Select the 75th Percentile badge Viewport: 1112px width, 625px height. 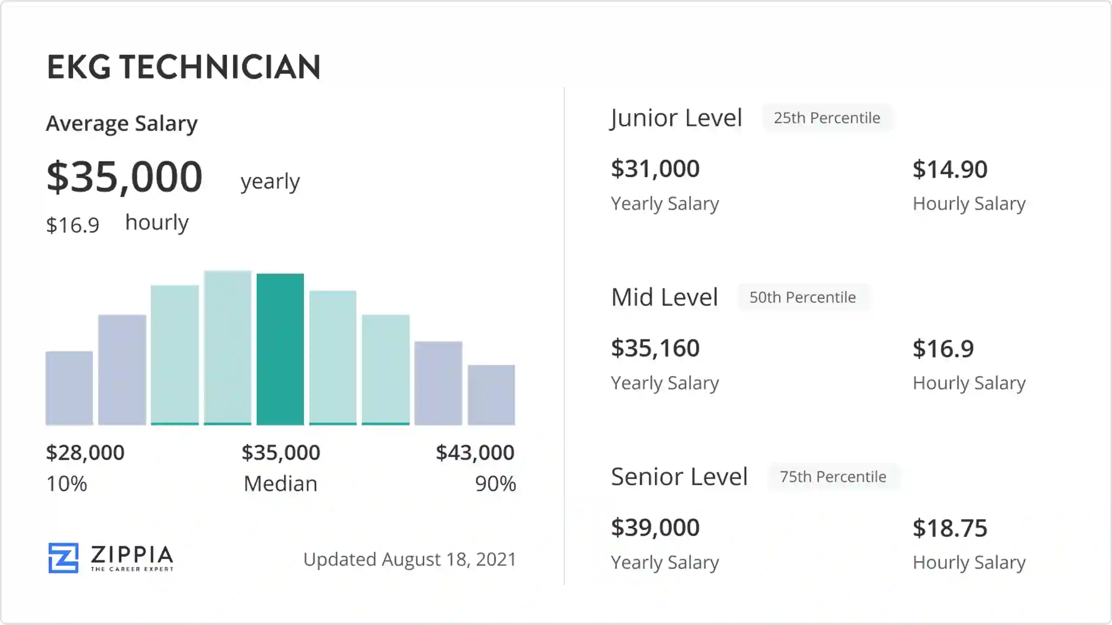coord(833,477)
